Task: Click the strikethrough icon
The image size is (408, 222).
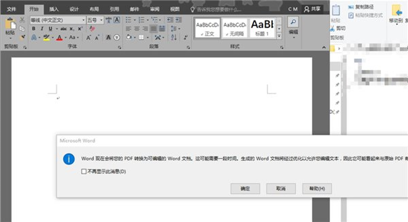Action: [63, 29]
